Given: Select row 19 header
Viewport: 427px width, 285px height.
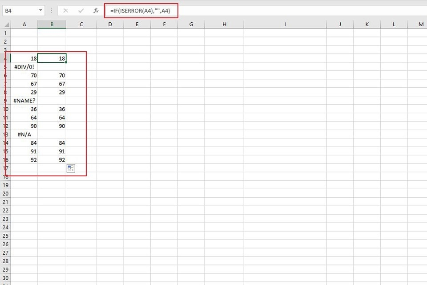Looking at the screenshot, I should tap(5, 185).
